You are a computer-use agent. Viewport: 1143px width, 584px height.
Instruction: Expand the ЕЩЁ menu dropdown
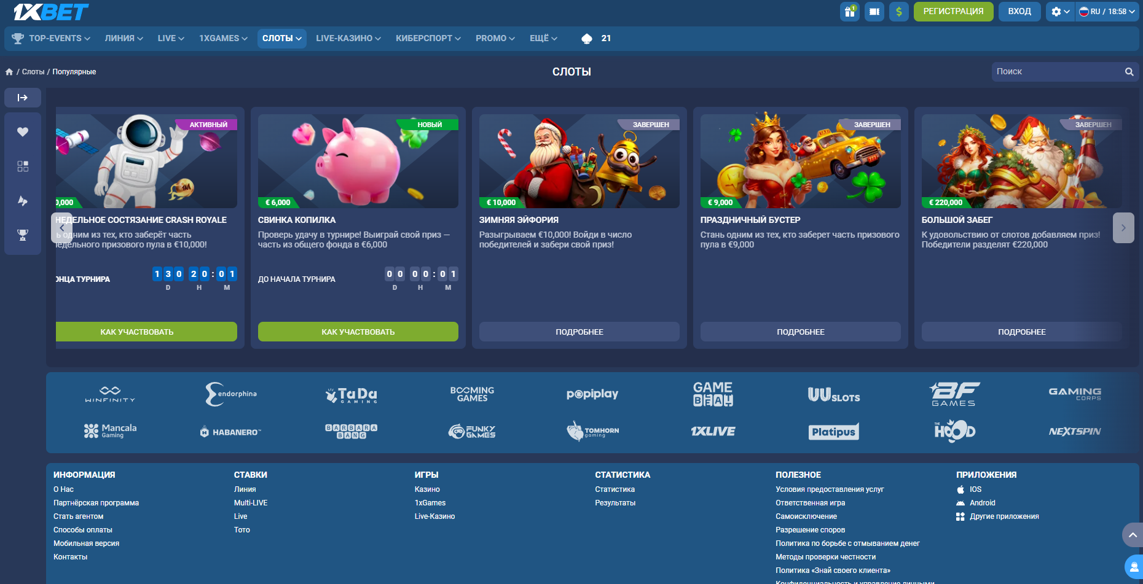pyautogui.click(x=543, y=38)
